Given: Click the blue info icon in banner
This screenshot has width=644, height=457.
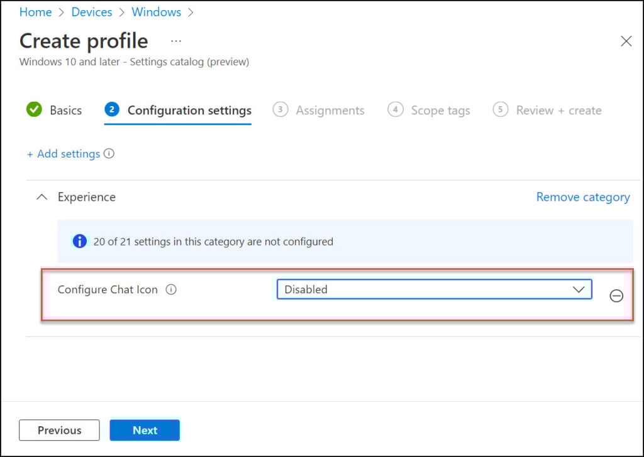Looking at the screenshot, I should (80, 241).
